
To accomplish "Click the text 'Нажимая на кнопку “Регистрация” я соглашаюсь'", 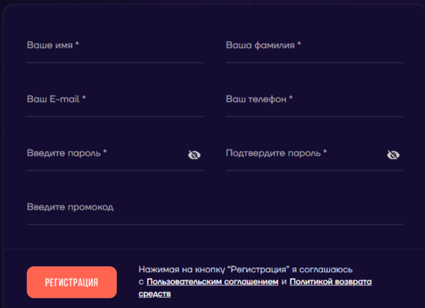I will tap(246, 270).
